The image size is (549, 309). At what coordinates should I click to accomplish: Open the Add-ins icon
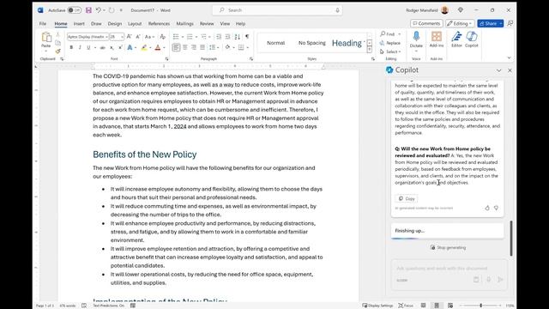[437, 36]
